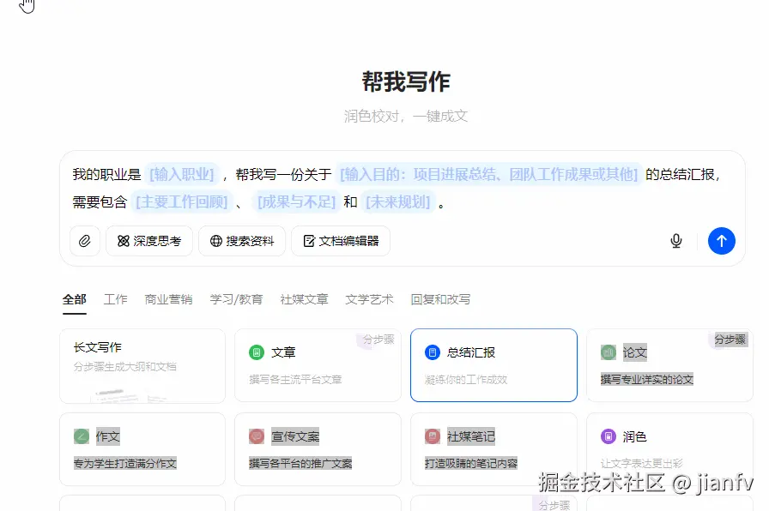Click the [输入目的: 项目进展总结...] placeholder
Viewport: 769px width, 511px height.
coord(489,174)
